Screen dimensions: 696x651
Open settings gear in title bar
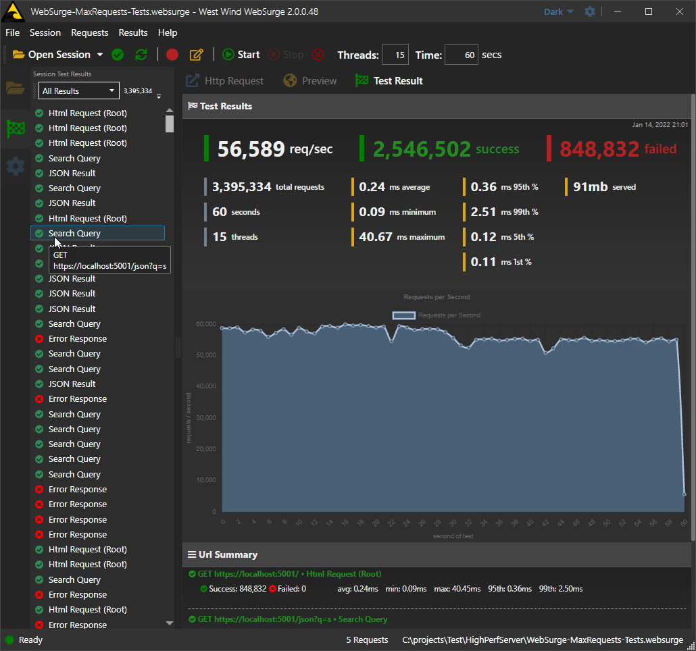[x=590, y=11]
